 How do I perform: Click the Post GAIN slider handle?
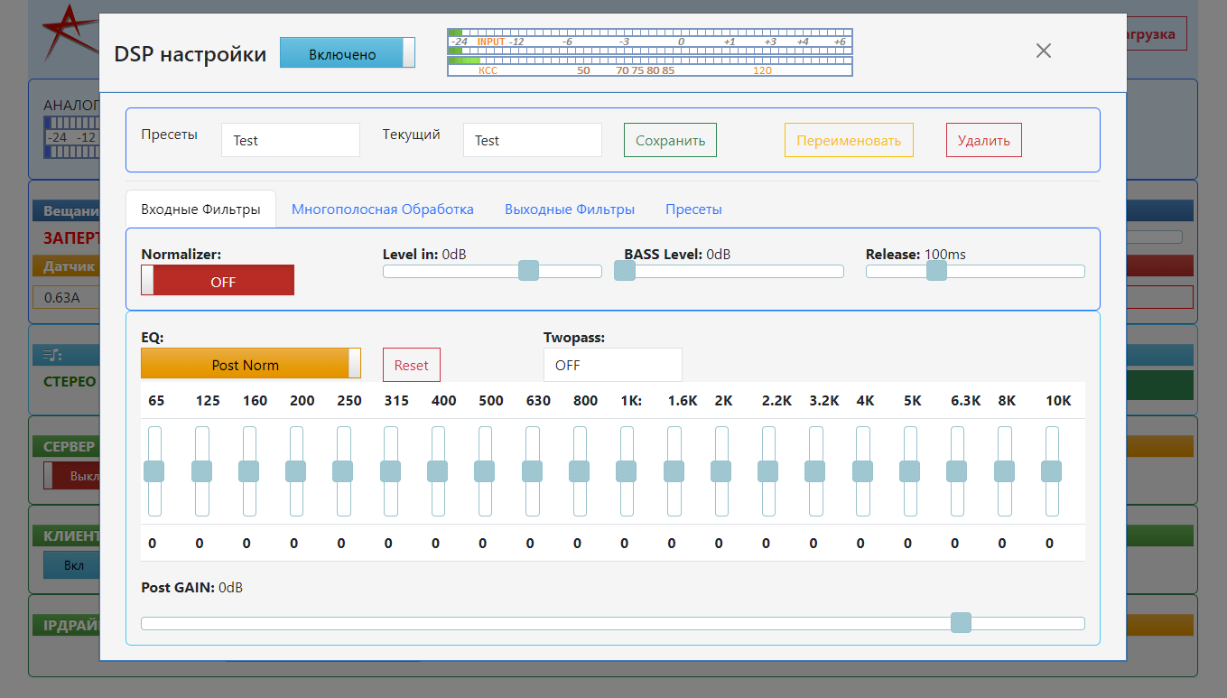click(961, 623)
